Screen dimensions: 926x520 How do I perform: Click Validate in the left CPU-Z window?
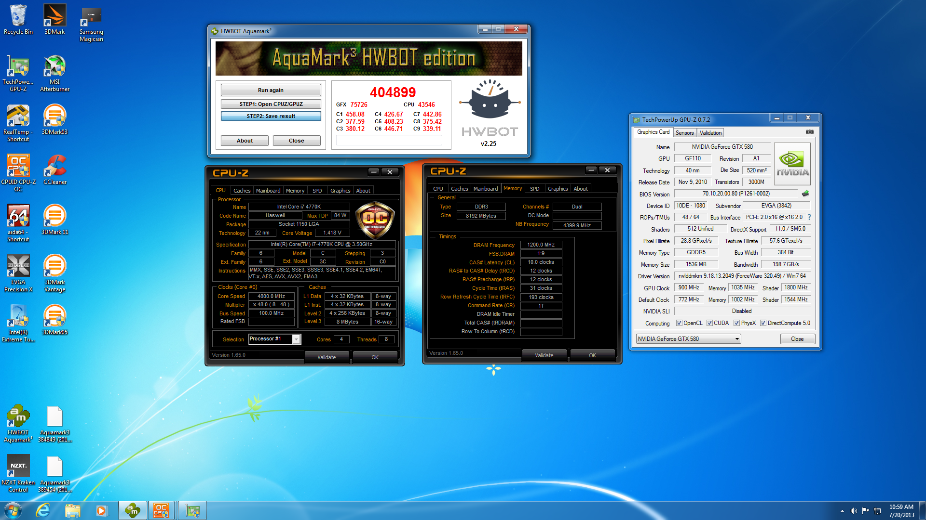(x=327, y=357)
